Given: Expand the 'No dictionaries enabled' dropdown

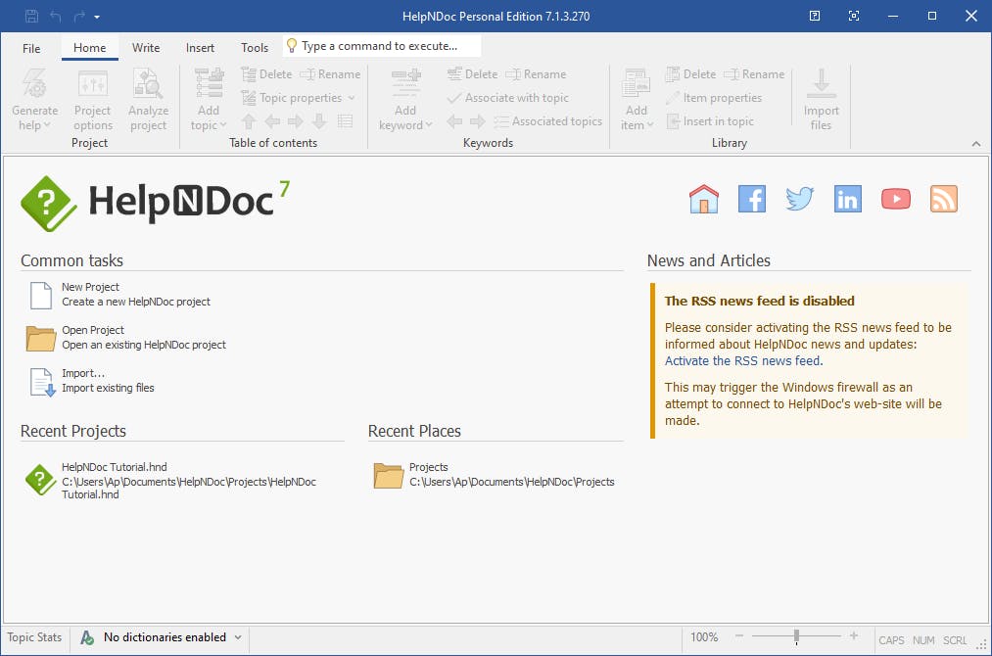Looking at the screenshot, I should pos(238,637).
